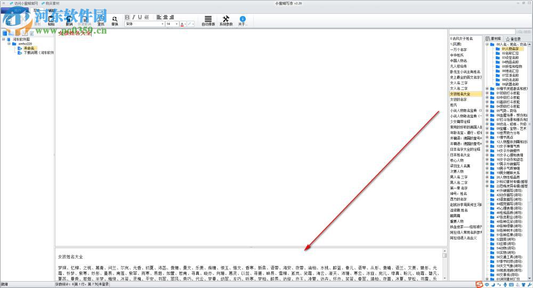Click the Sogou input method tray icon

click(x=480, y=284)
